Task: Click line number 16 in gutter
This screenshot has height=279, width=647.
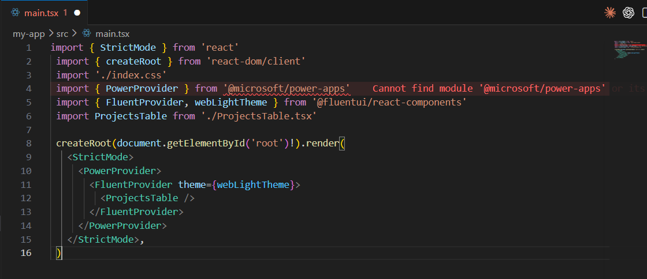Action: tap(25, 252)
